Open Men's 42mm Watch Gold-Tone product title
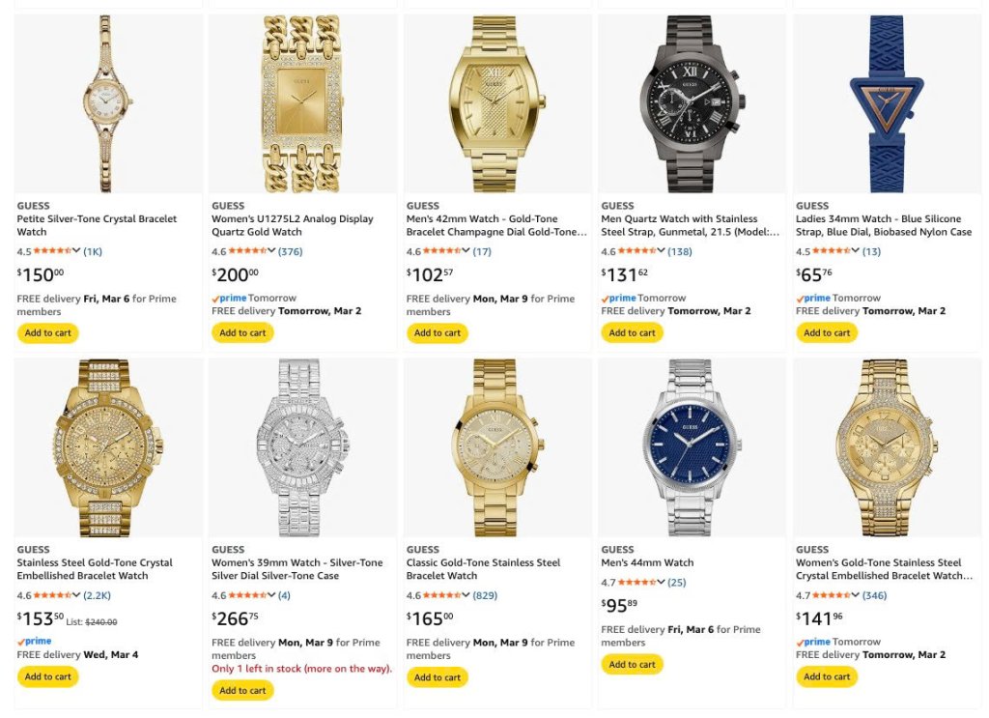Viewport: 989px width, 718px height. click(496, 225)
